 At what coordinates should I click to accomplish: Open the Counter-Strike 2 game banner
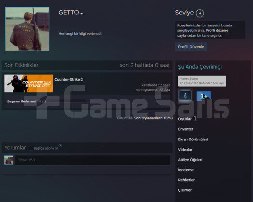pos(28,83)
